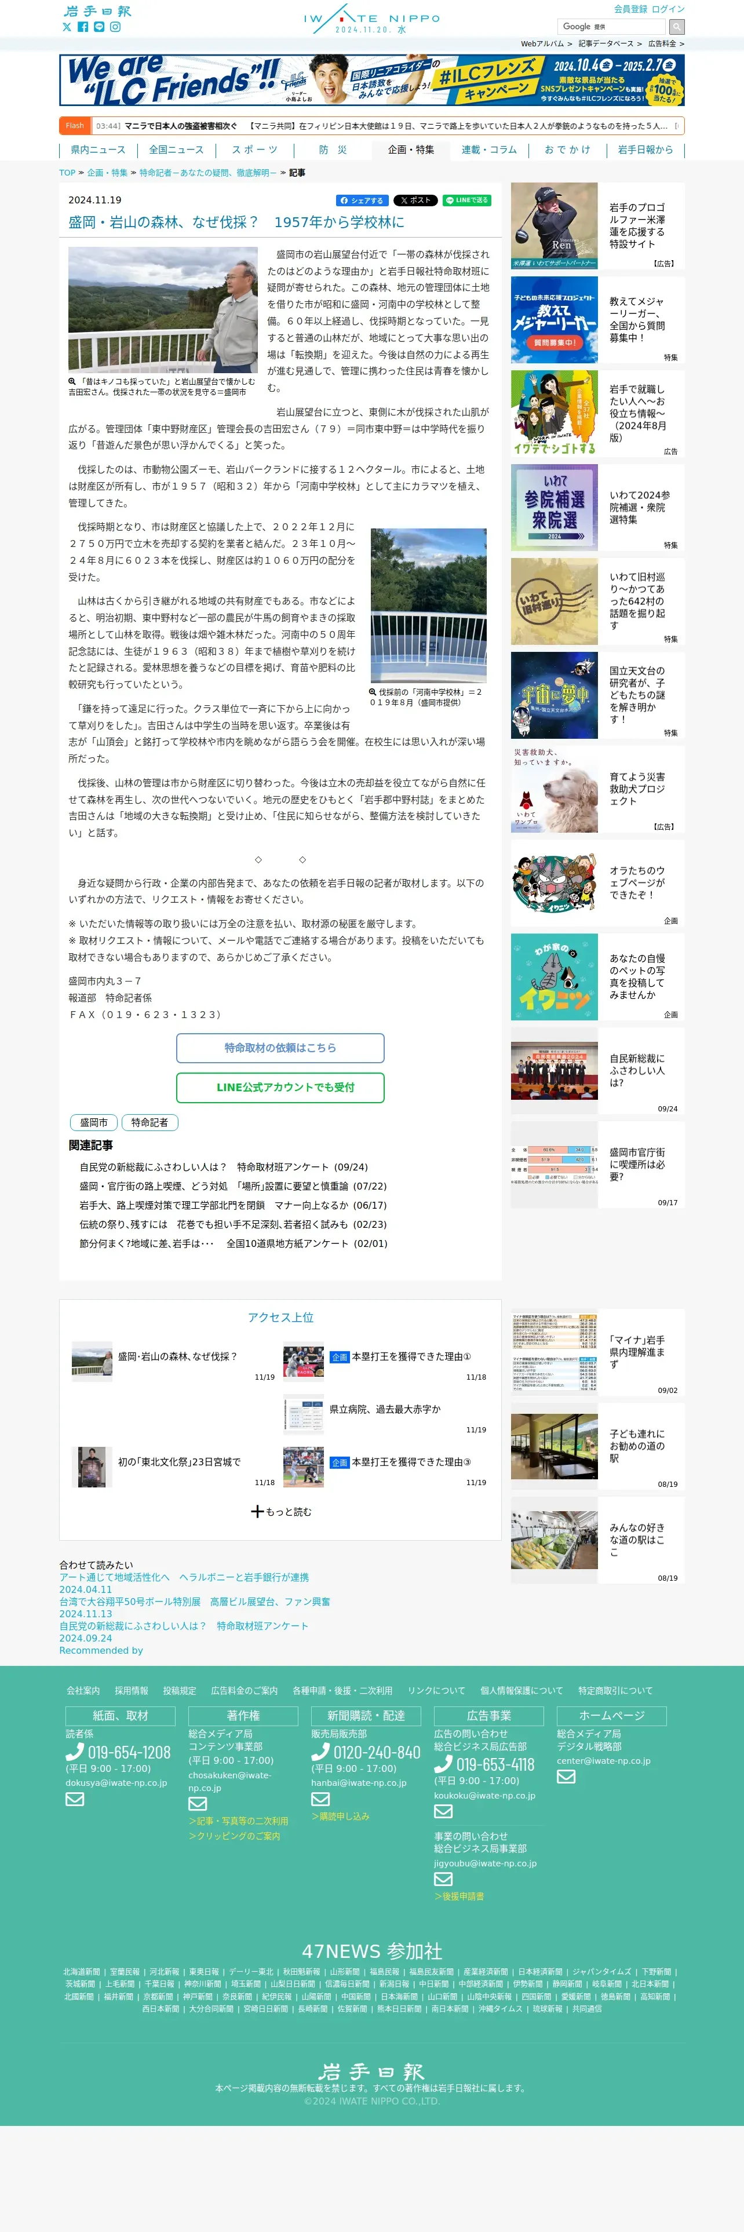Click the mail icon under hanbai@iwate-np.co.jp
Screen dimensions: 744x2232
pyautogui.click(x=320, y=1799)
